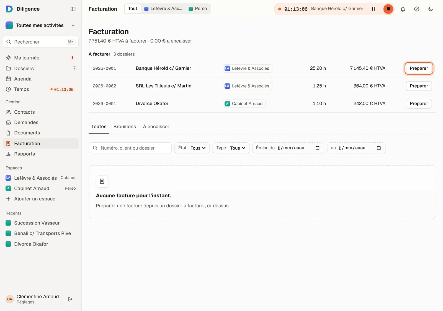This screenshot has width=443, height=311.
Task: Stop the timer recording
Action: point(388,9)
